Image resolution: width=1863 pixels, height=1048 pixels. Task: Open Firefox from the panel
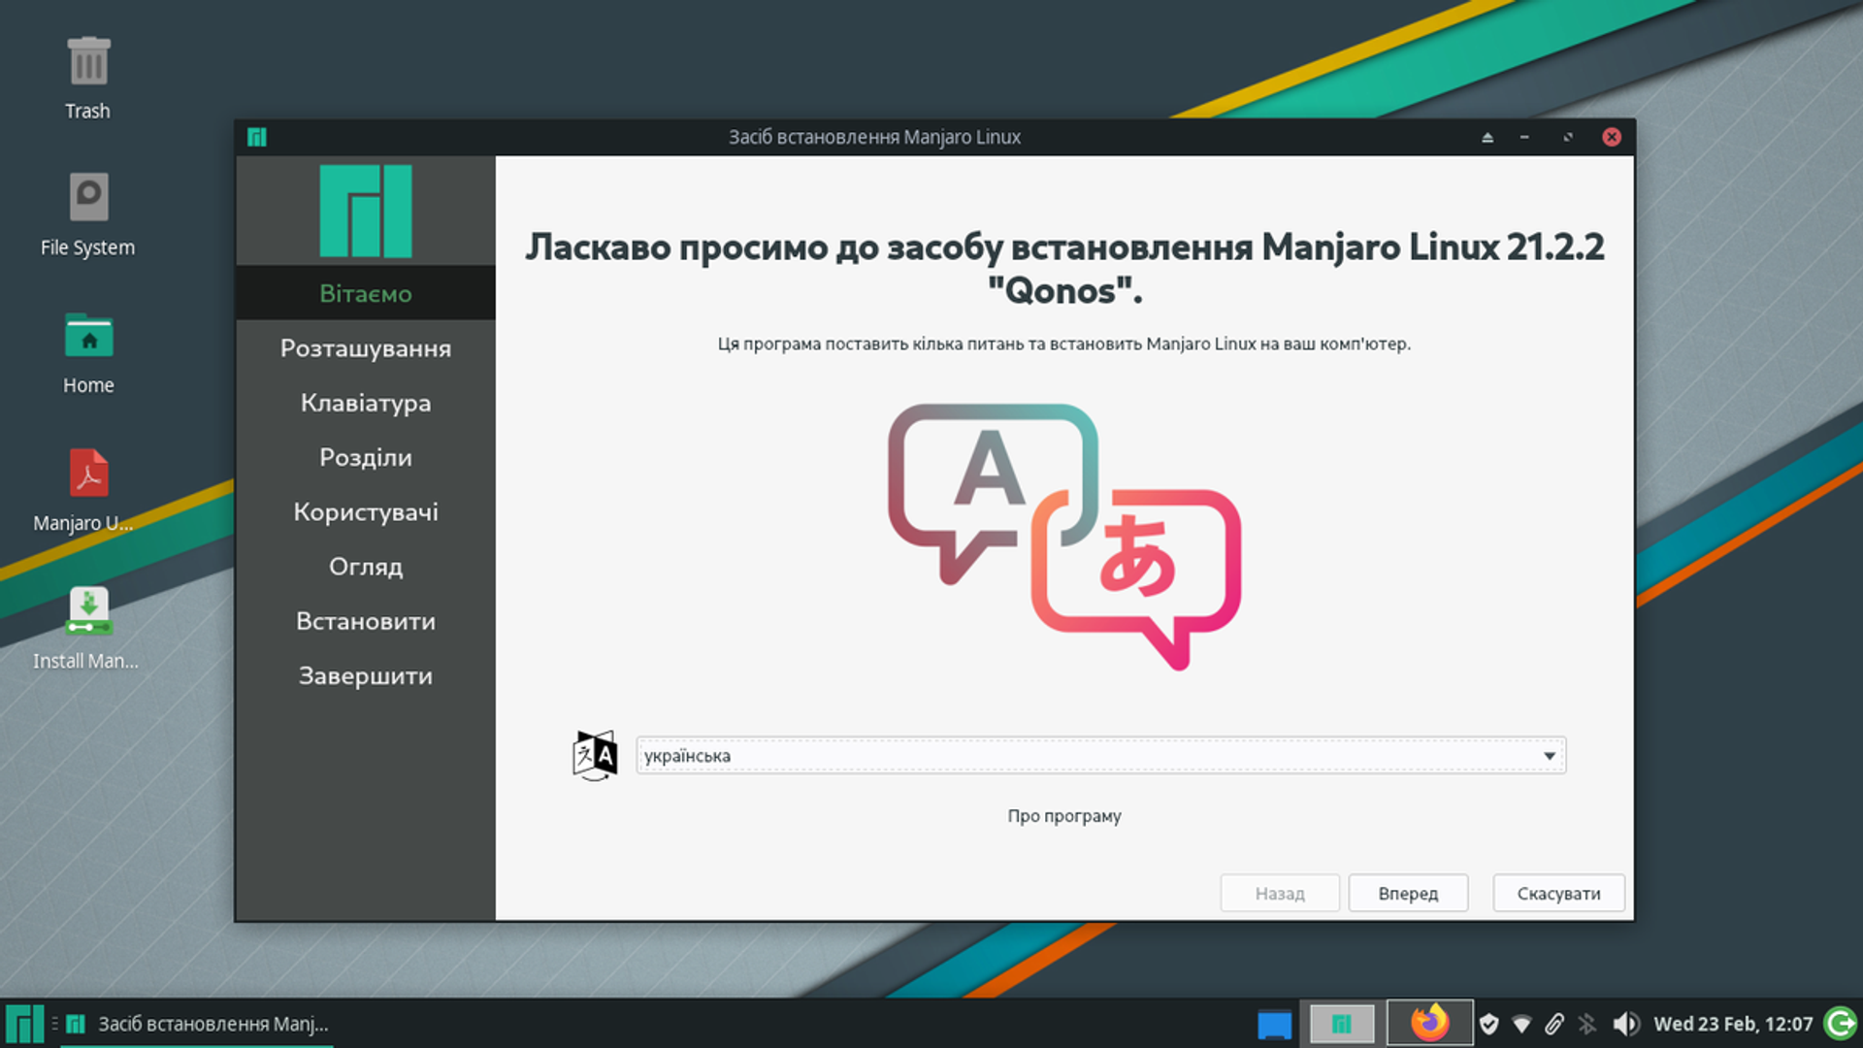(x=1429, y=1023)
